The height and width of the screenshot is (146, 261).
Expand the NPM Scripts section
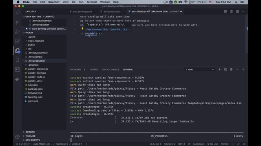coord(33,140)
